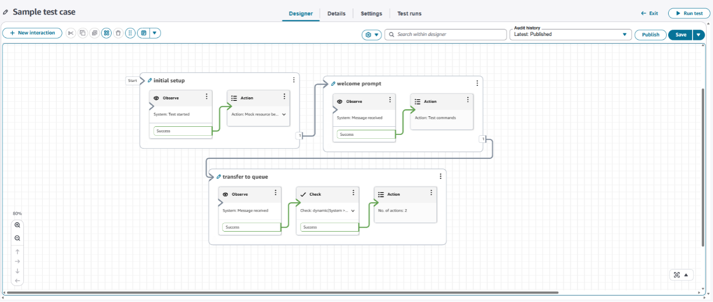Open the gear settings dropdown beside search
The height and width of the screenshot is (302, 713).
click(x=371, y=34)
